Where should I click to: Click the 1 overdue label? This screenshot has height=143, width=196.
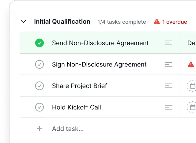tap(174, 22)
